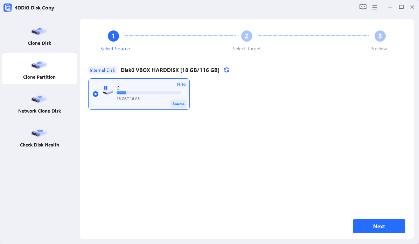Click the Internal Disk tag

tap(102, 70)
